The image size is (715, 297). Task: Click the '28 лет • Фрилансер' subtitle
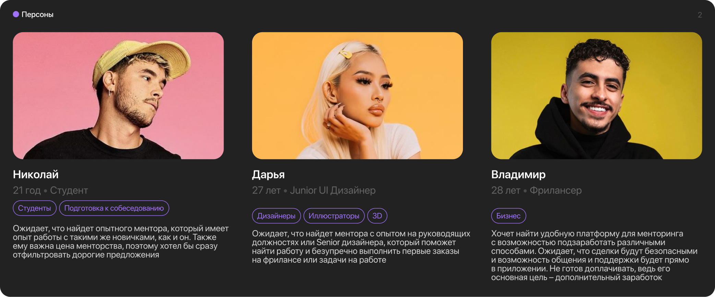point(536,190)
